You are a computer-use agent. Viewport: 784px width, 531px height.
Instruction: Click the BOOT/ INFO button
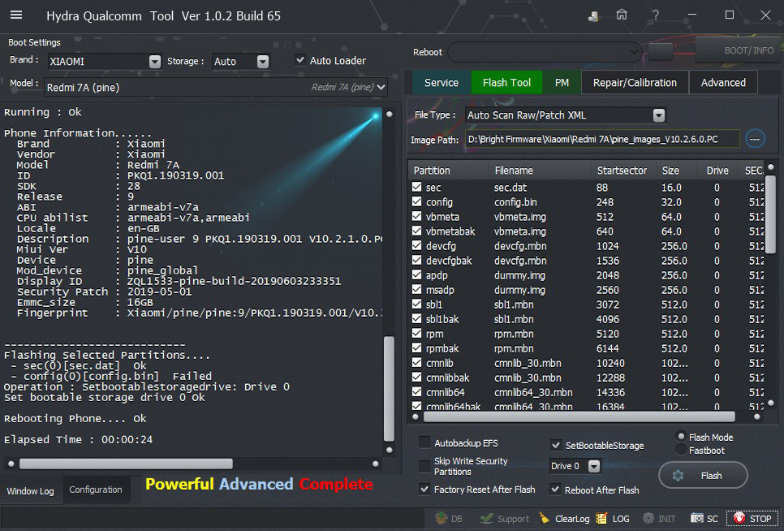pyautogui.click(x=739, y=50)
